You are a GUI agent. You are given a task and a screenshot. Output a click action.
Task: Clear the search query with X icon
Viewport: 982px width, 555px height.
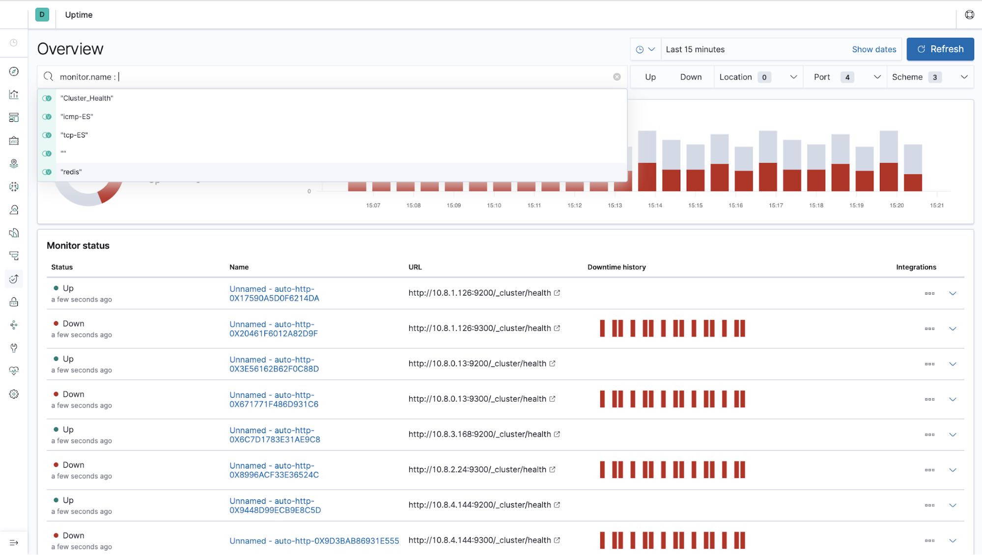click(x=617, y=77)
